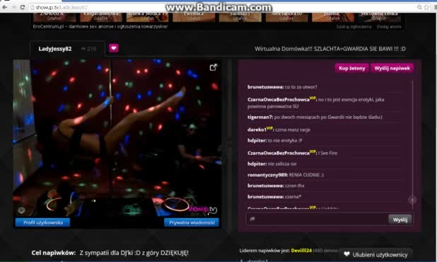Viewport: 437px width, 262px height.
Task: Click the emoticon icon in the chat input
Action: pos(252,219)
